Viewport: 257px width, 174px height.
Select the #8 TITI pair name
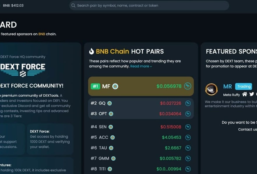(102, 169)
